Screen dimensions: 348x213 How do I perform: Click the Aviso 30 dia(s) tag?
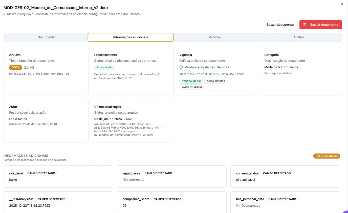pos(192,87)
